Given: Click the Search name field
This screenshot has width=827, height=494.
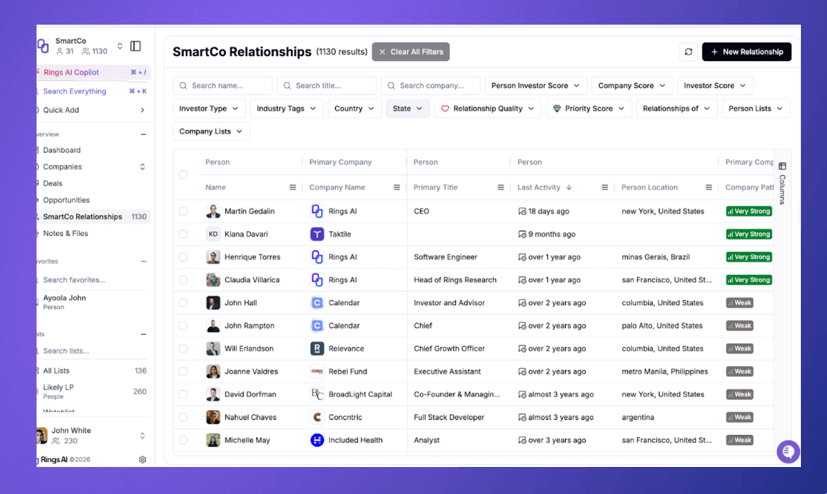Looking at the screenshot, I should (222, 86).
